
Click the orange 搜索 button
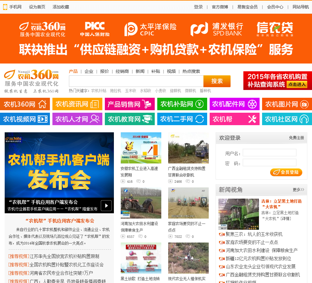(x=217, y=81)
